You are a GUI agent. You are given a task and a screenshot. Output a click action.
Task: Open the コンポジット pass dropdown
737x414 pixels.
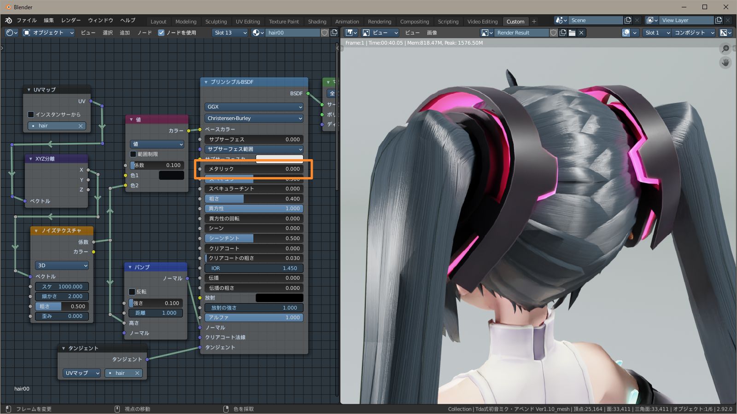pyautogui.click(x=694, y=33)
